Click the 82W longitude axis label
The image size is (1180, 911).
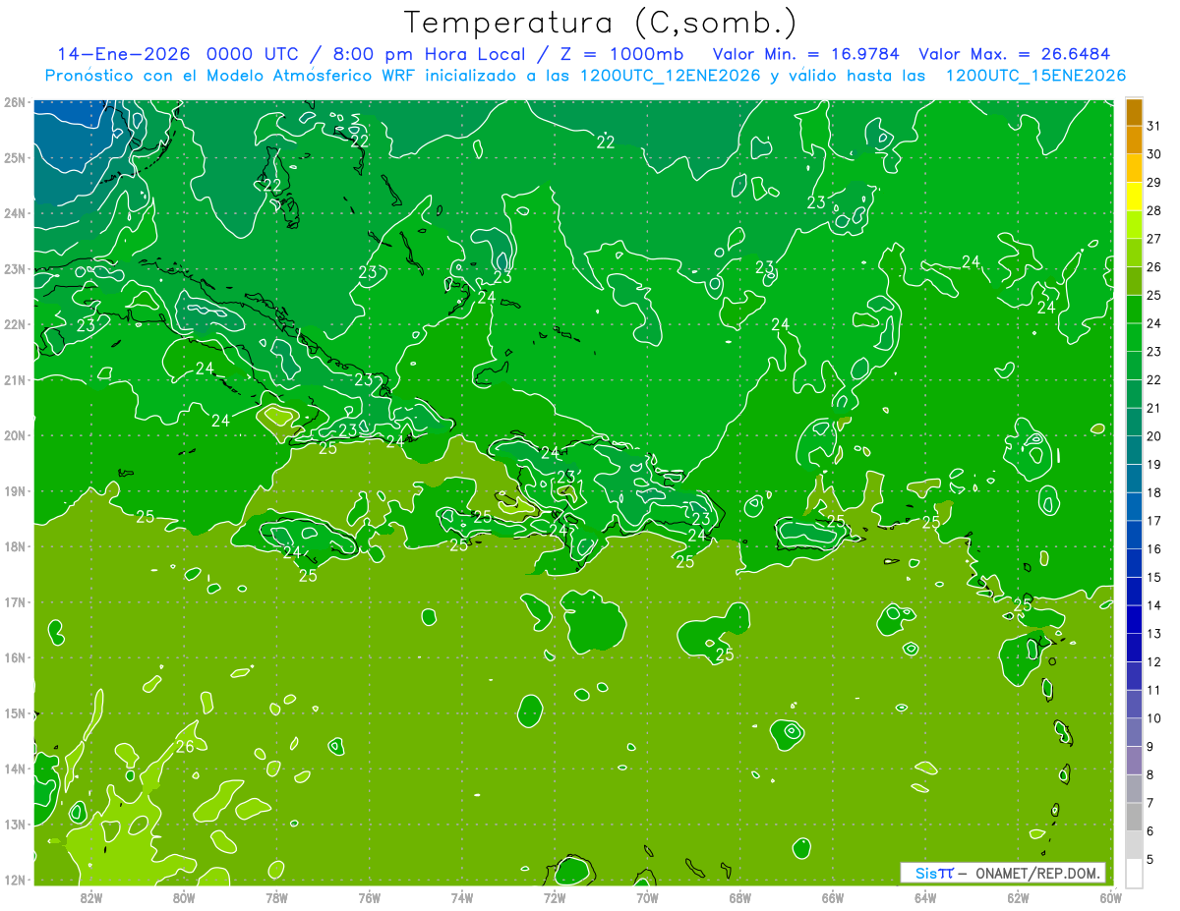pos(91,897)
